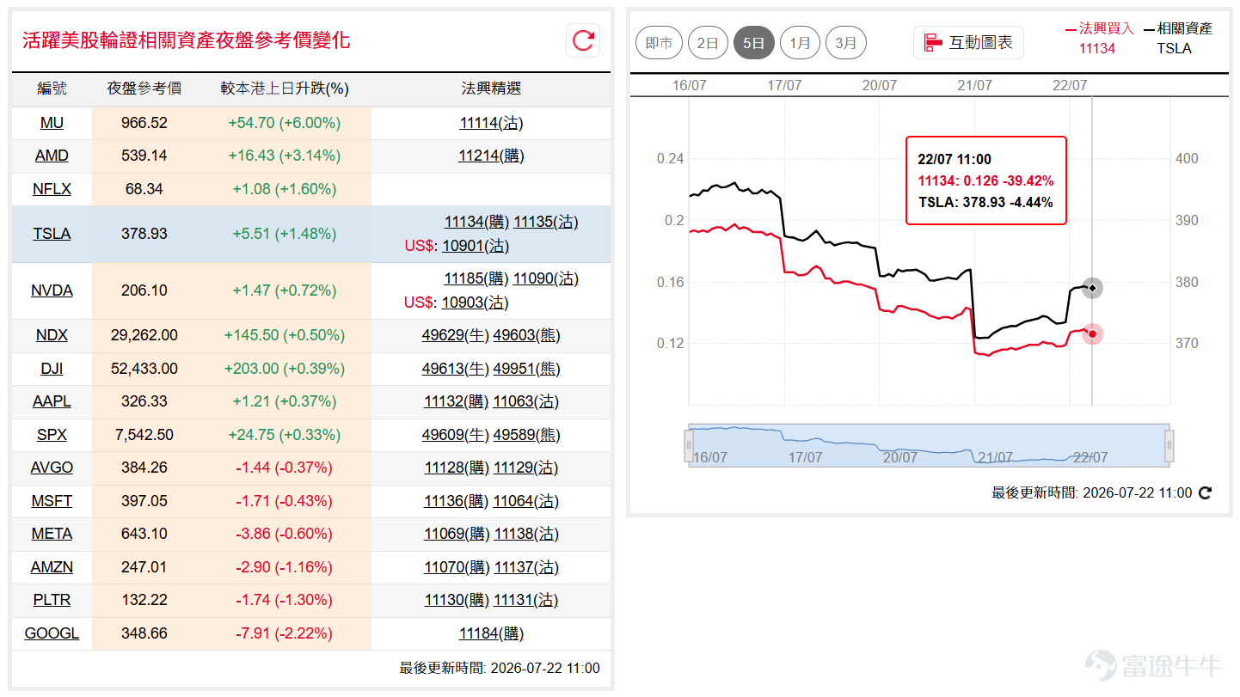The height and width of the screenshot is (697, 1240).
Task: Open the AAPL ticker link
Action: point(52,401)
